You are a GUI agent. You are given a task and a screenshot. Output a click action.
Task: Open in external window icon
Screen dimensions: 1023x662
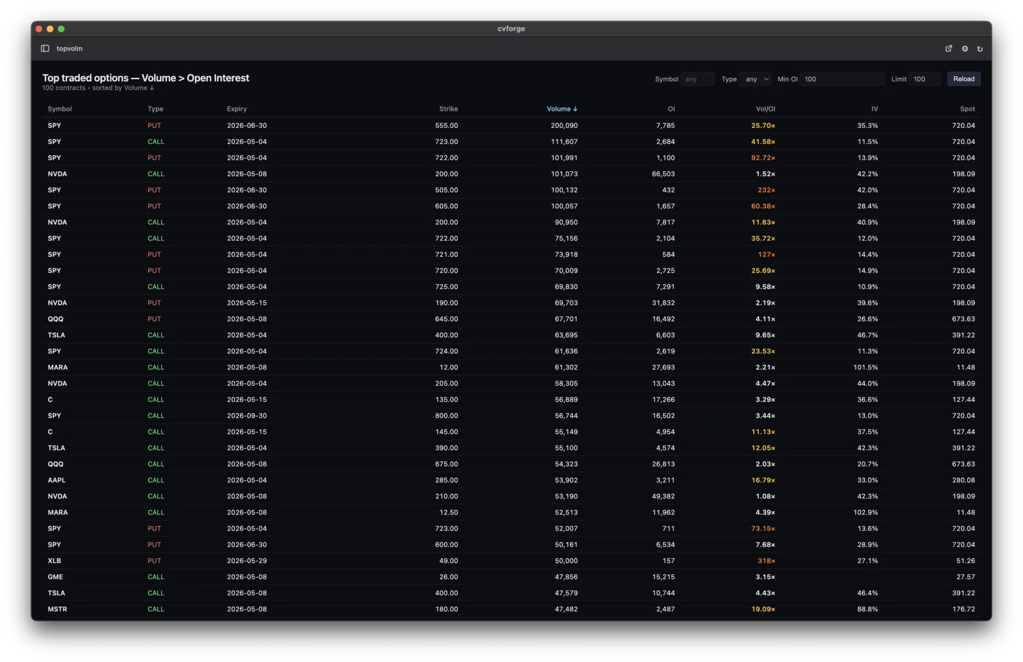949,49
